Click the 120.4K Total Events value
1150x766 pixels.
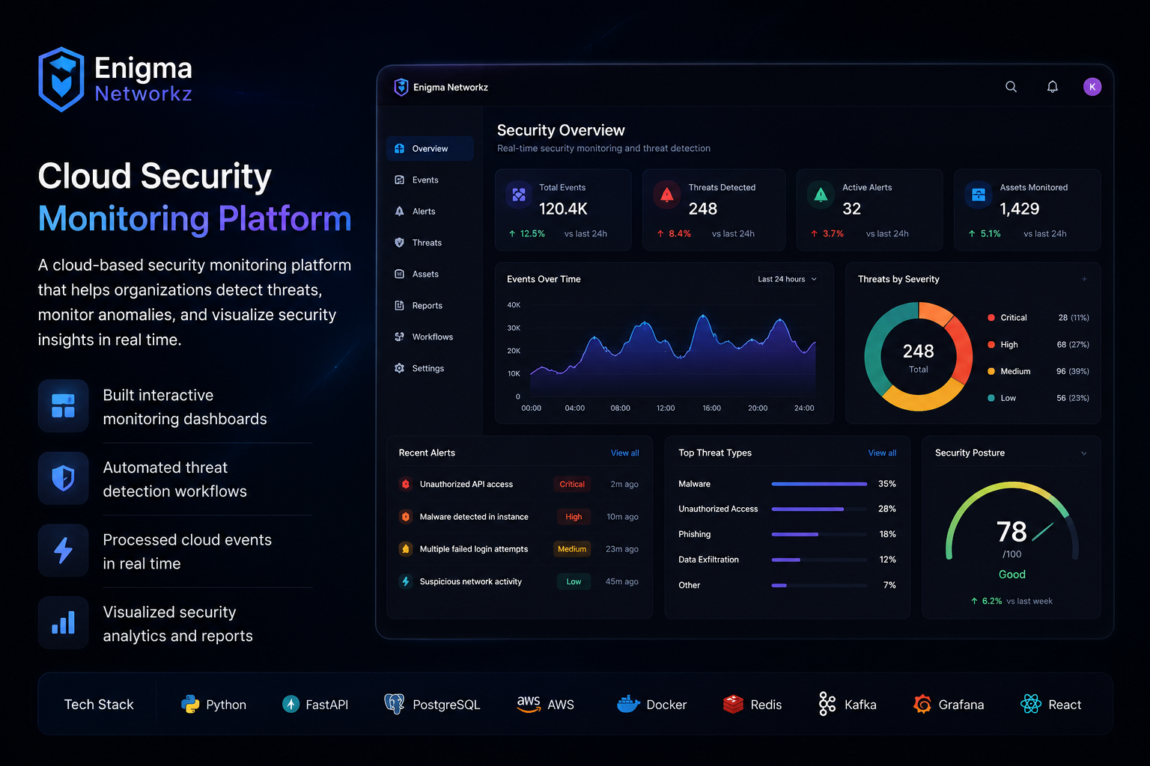pos(563,209)
